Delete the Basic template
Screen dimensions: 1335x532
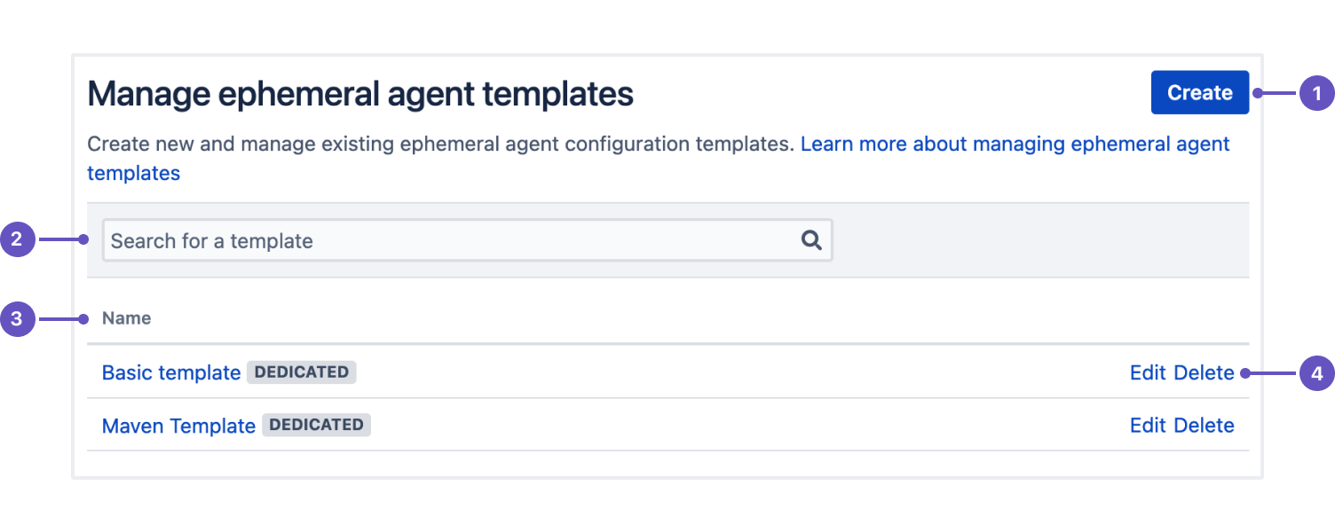1204,373
